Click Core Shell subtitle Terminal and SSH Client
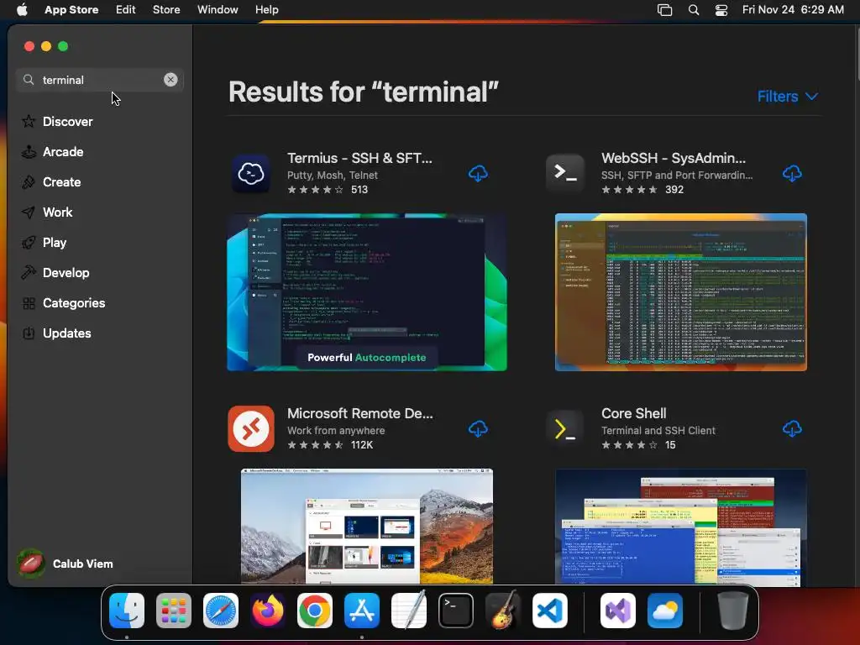Image resolution: width=860 pixels, height=645 pixels. click(658, 431)
